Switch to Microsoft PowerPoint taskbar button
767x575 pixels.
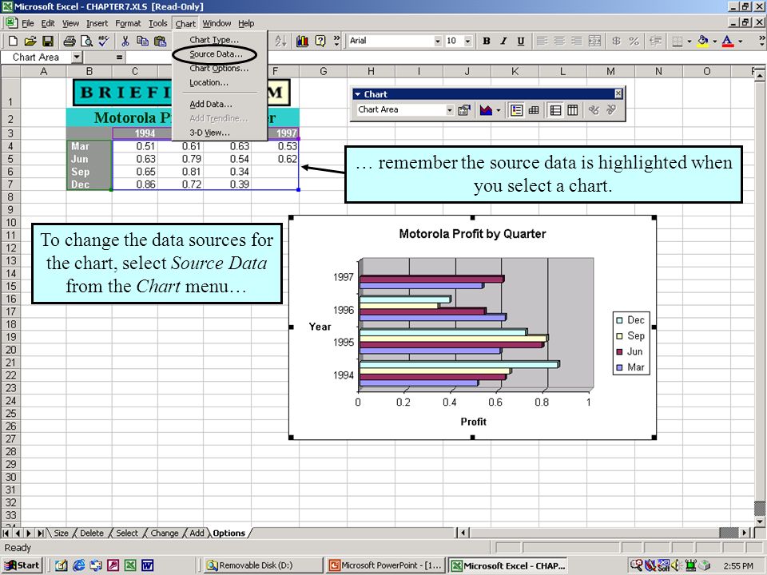[x=386, y=565]
